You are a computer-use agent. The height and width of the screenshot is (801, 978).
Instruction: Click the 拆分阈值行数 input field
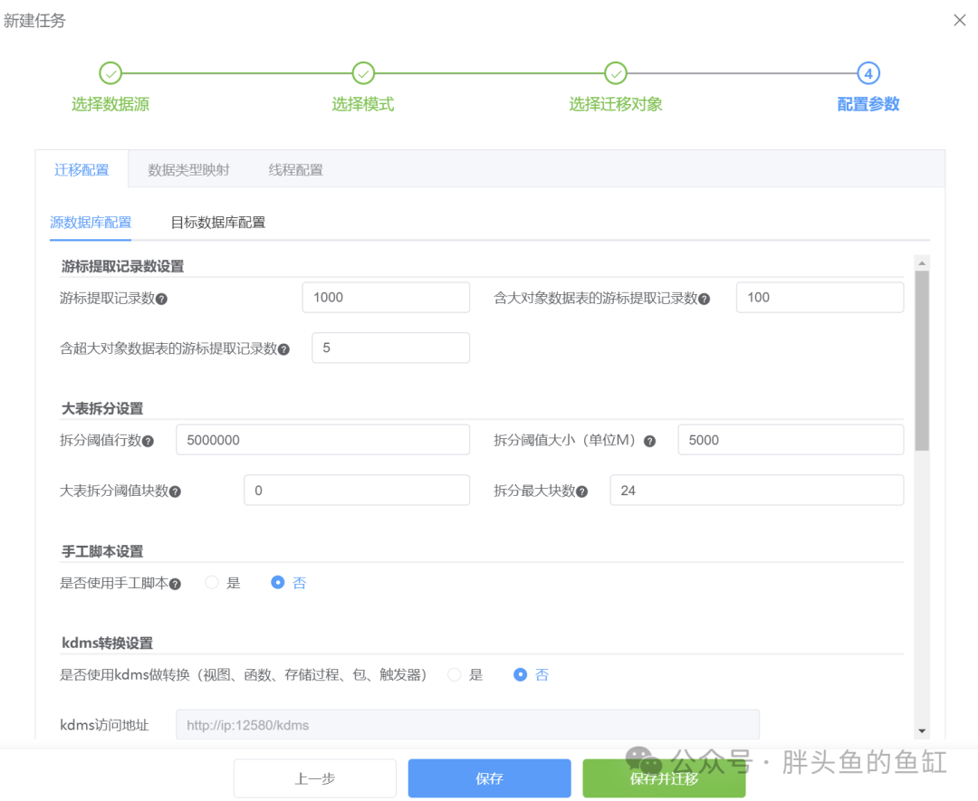322,440
